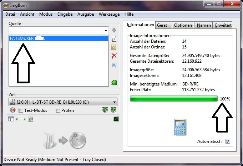Open the queue window icon

click(x=11, y=119)
